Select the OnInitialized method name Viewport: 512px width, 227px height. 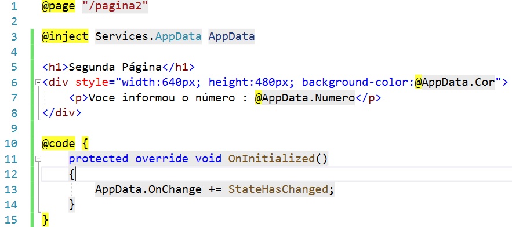[x=271, y=159]
